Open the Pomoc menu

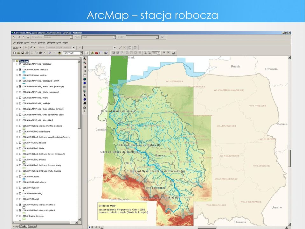(x=65, y=43)
